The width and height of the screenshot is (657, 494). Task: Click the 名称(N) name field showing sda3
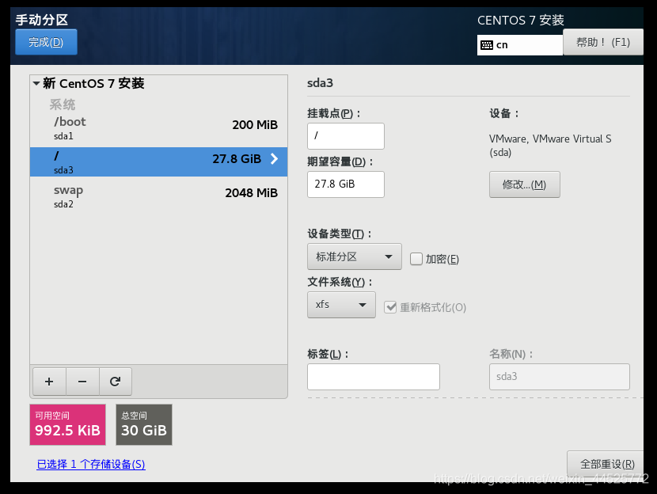tap(560, 377)
